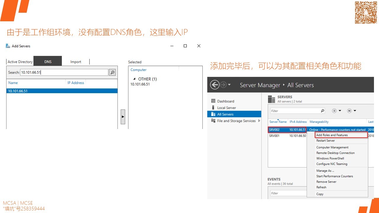Click the SERVERS section icon
The height and width of the screenshot is (213, 379).
coord(272,99)
